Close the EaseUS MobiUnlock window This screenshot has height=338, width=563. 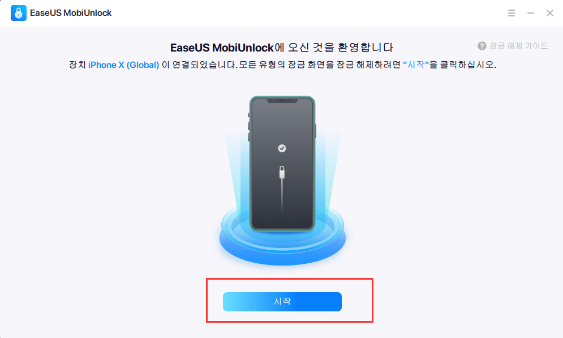click(550, 13)
